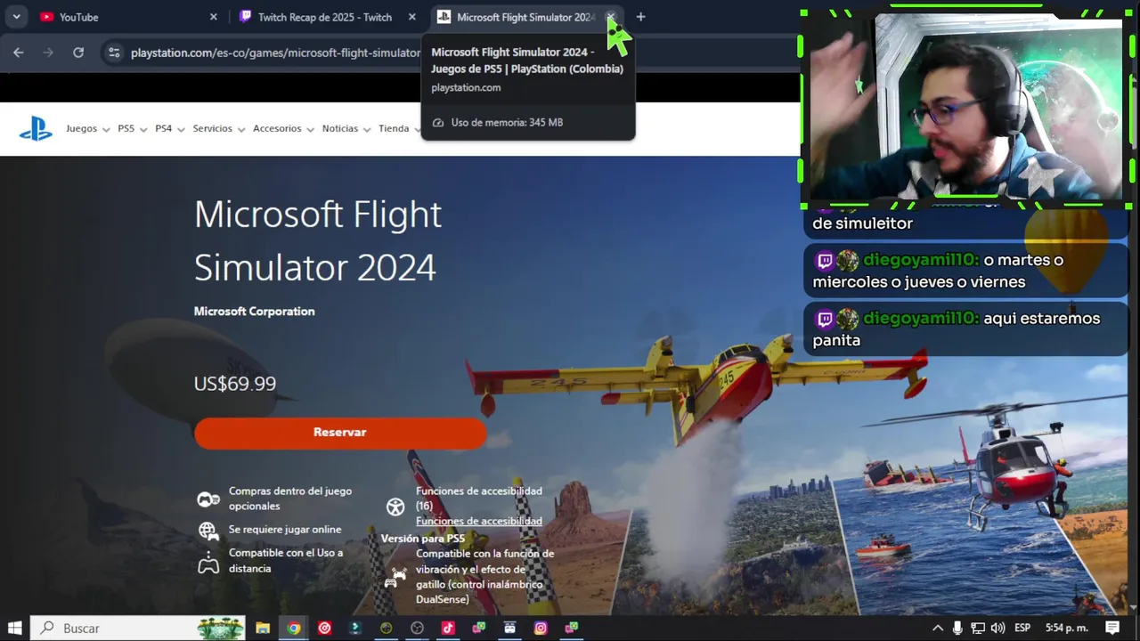This screenshot has height=641, width=1140.
Task: Click chat message 'o martes o miercoles o jueves o viernes'
Action: coord(966,271)
